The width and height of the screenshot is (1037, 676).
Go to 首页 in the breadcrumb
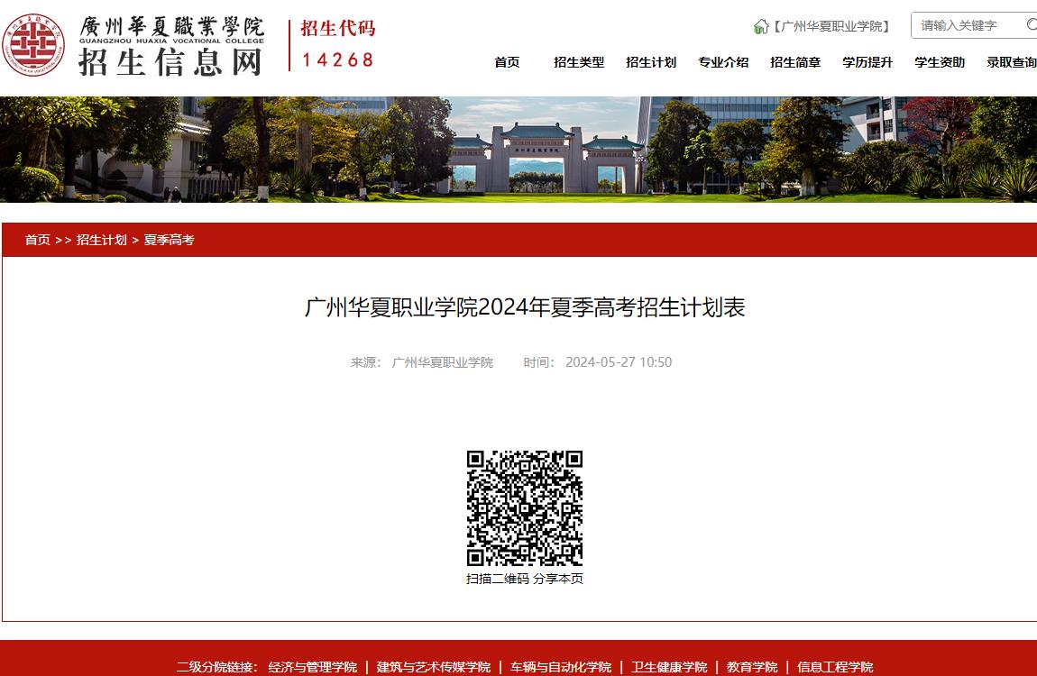(38, 240)
